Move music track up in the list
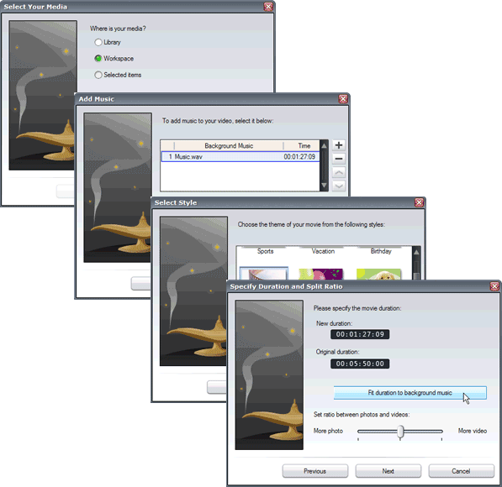This screenshot has width=502, height=487. (338, 172)
